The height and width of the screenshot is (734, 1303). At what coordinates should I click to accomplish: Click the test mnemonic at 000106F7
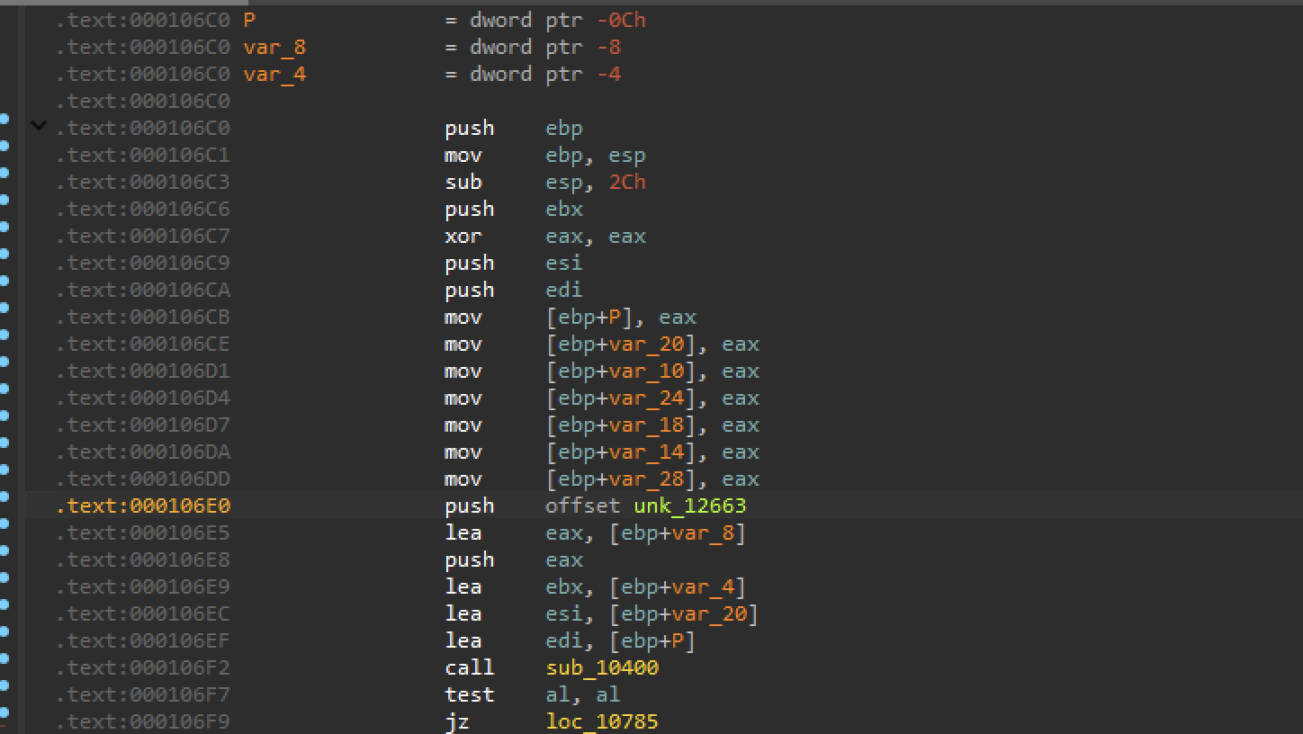click(x=470, y=694)
